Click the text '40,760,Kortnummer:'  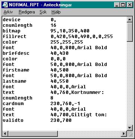[x=77, y=92]
